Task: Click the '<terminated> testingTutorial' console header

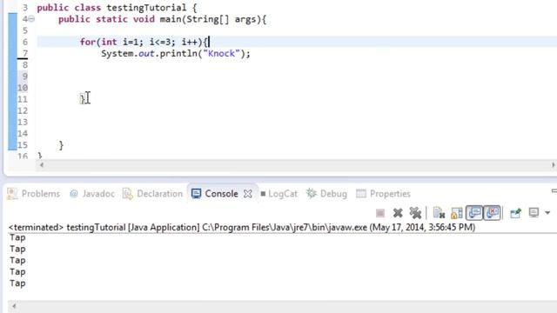Action: click(67, 227)
